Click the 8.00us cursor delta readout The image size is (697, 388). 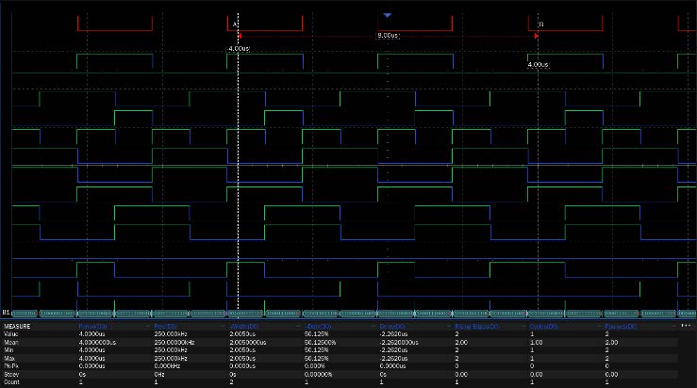(x=388, y=35)
